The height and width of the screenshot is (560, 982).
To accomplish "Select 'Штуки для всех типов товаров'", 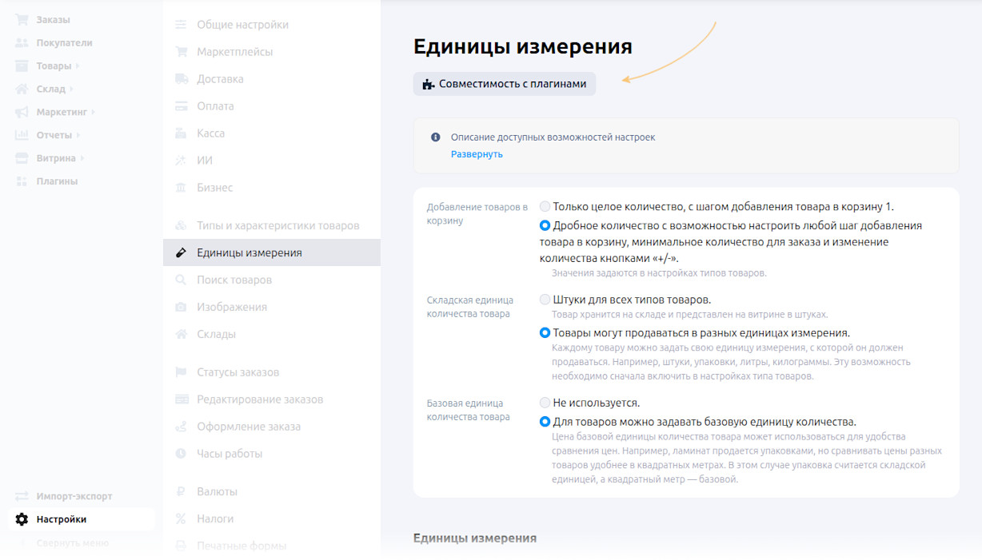I will 545,300.
